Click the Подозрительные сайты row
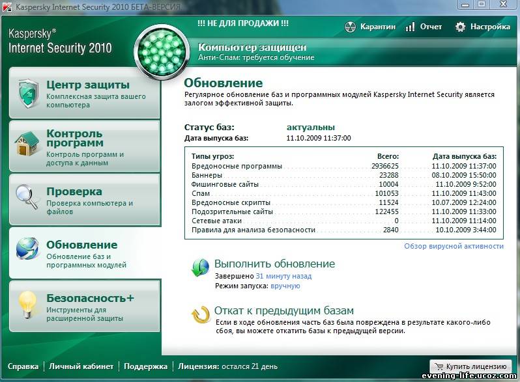Image resolution: width=520 pixels, height=382 pixels. pos(344,211)
